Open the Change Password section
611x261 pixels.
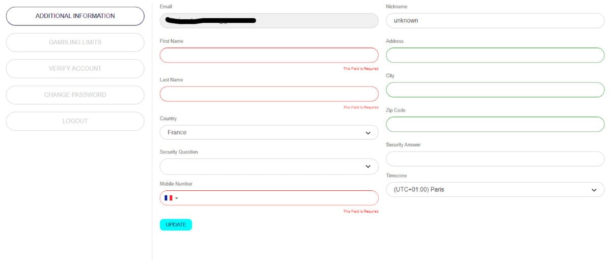pos(75,95)
